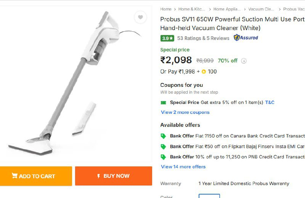Open 53 Ratings & 5 Reviews
Screen dimensions: 305x198
(x=203, y=38)
